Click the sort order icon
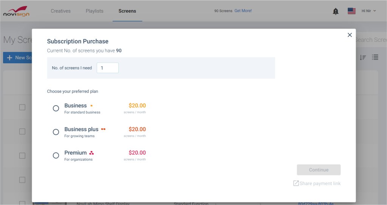 click(x=362, y=57)
